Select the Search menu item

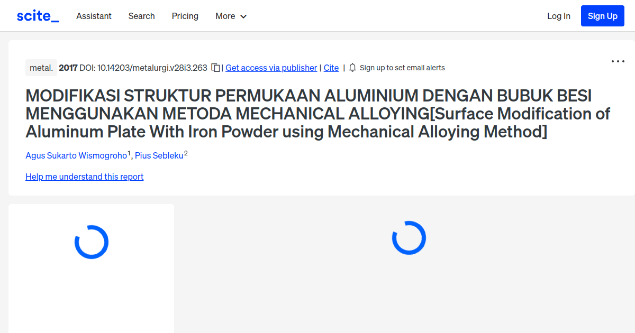coord(141,16)
